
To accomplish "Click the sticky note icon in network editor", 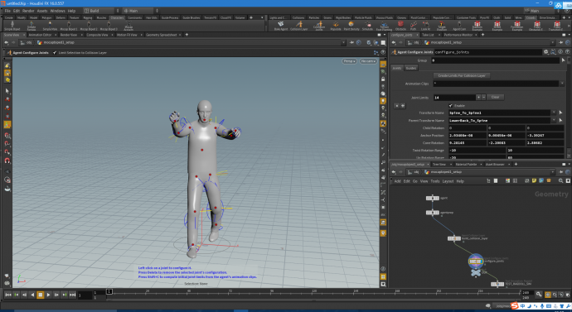I will 534,180.
